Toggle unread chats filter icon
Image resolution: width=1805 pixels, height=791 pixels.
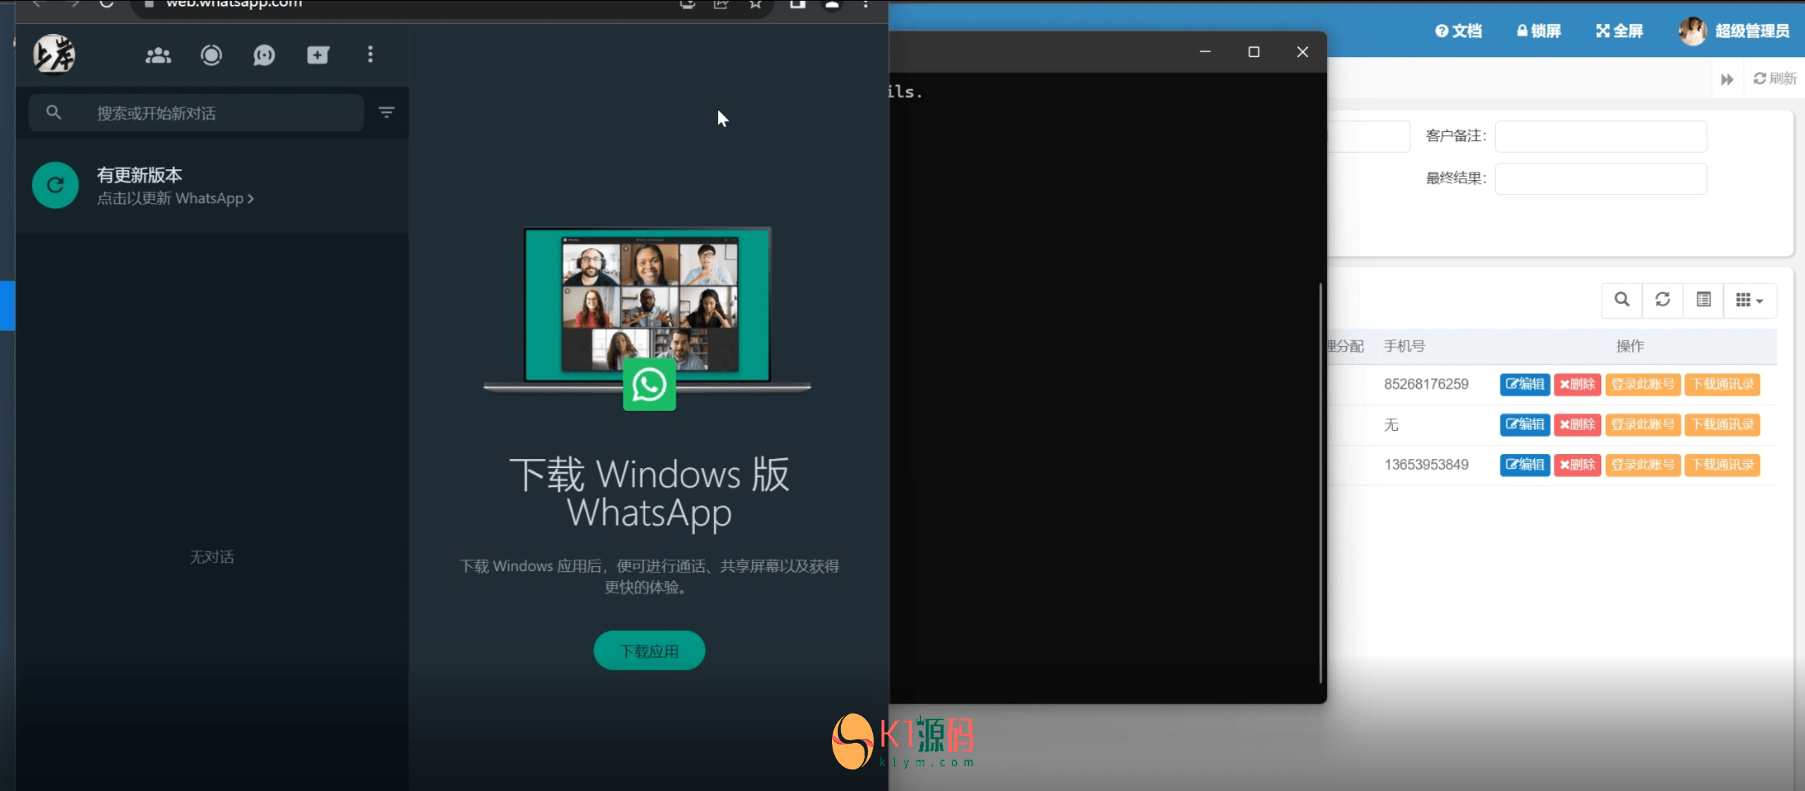[387, 112]
